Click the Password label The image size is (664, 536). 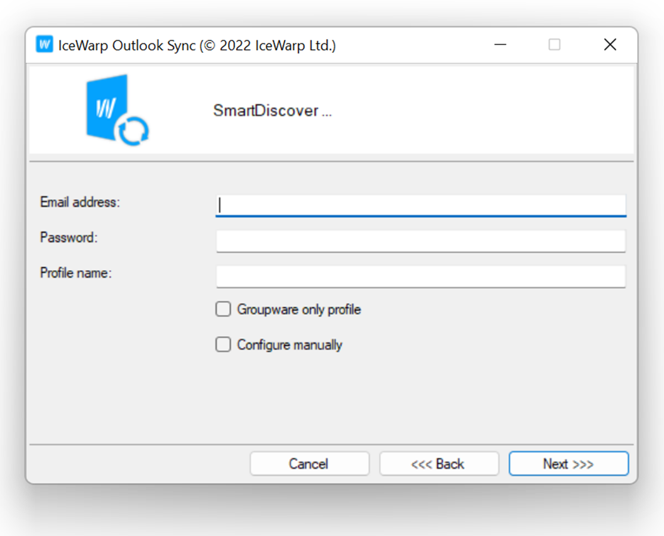69,238
